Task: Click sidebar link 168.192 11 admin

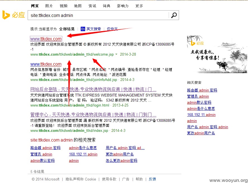Action: coord(201,115)
